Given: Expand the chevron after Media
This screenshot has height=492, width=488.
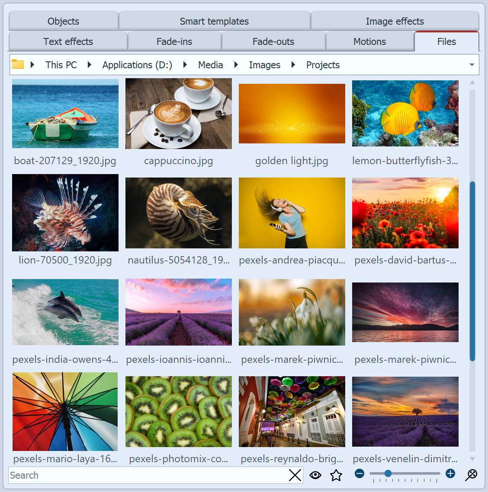Looking at the screenshot, I should (x=236, y=64).
